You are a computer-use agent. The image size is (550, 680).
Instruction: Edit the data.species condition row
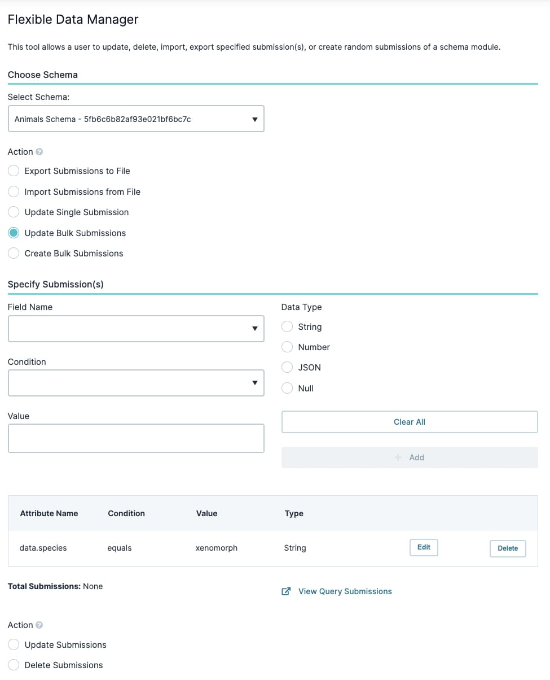424,547
